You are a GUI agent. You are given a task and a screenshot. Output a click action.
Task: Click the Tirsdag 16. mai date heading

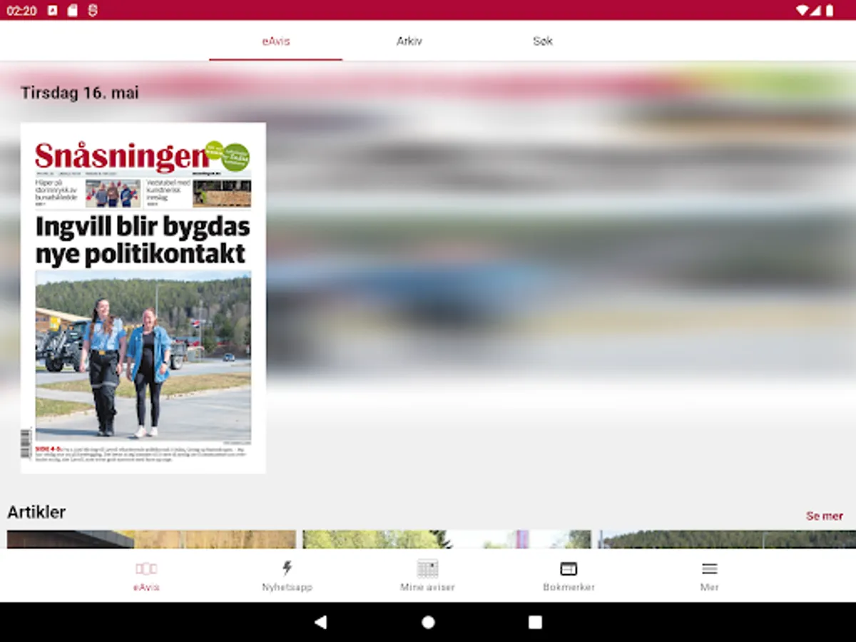pos(79,93)
